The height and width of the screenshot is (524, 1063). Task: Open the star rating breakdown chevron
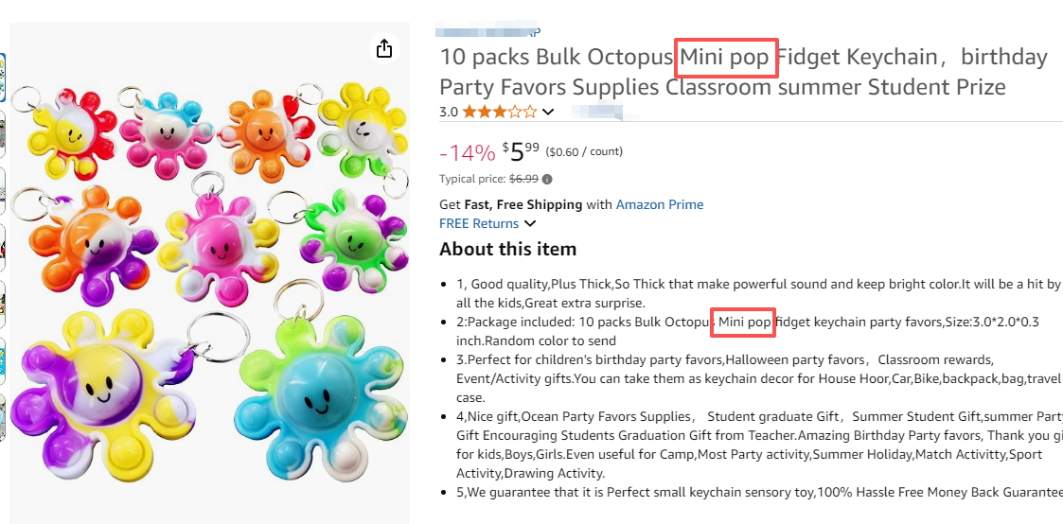[547, 112]
